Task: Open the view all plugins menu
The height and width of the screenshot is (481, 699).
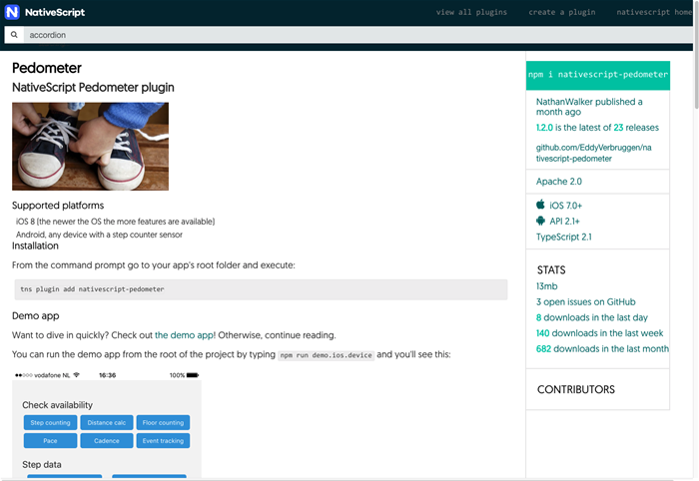Action: (471, 12)
